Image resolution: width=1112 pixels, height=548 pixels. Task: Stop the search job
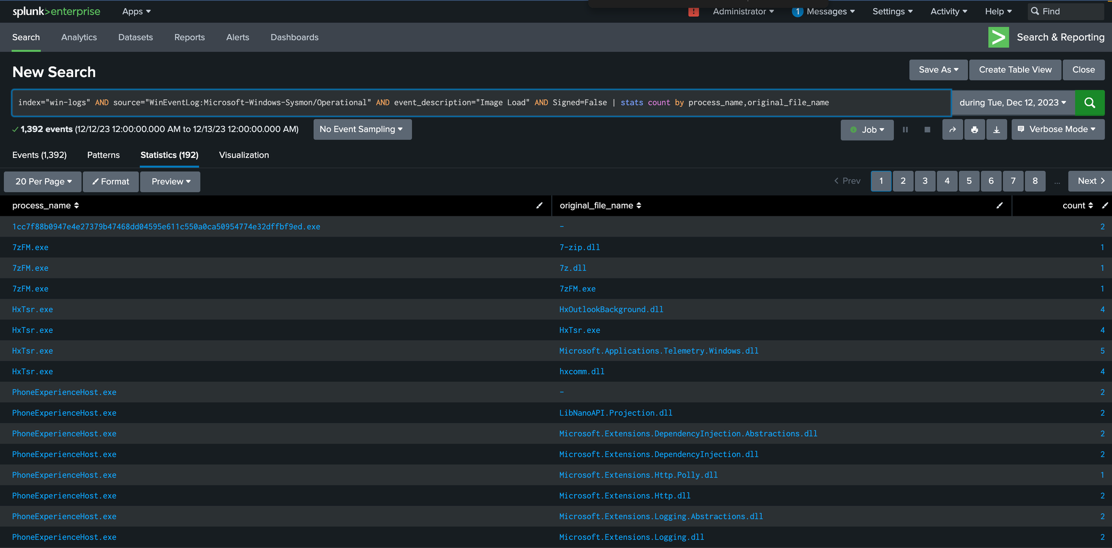click(927, 130)
